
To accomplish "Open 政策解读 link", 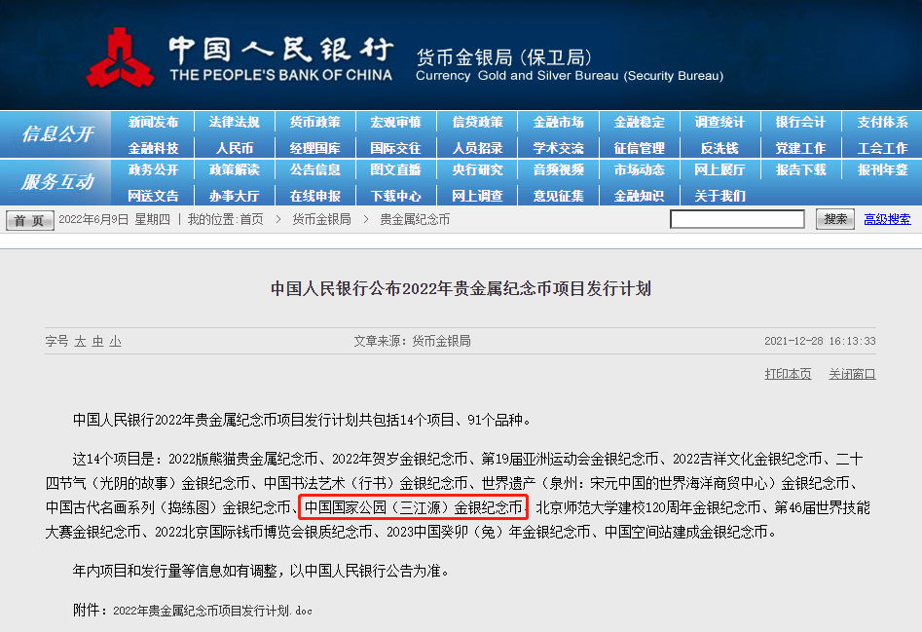I will coord(234,169).
